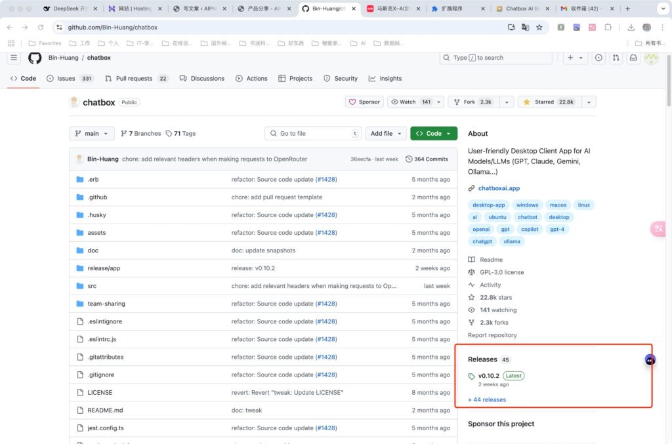Open the Actions tab
The image size is (672, 444).
tap(251, 78)
